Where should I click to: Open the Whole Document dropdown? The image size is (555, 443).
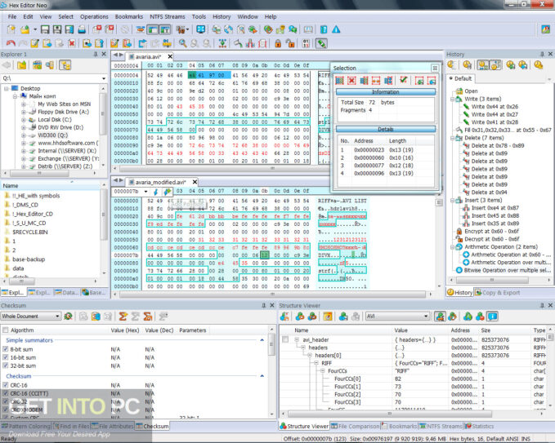(x=57, y=317)
